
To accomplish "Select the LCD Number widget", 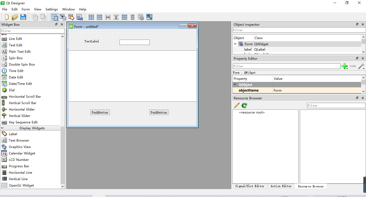I will tap(19, 160).
